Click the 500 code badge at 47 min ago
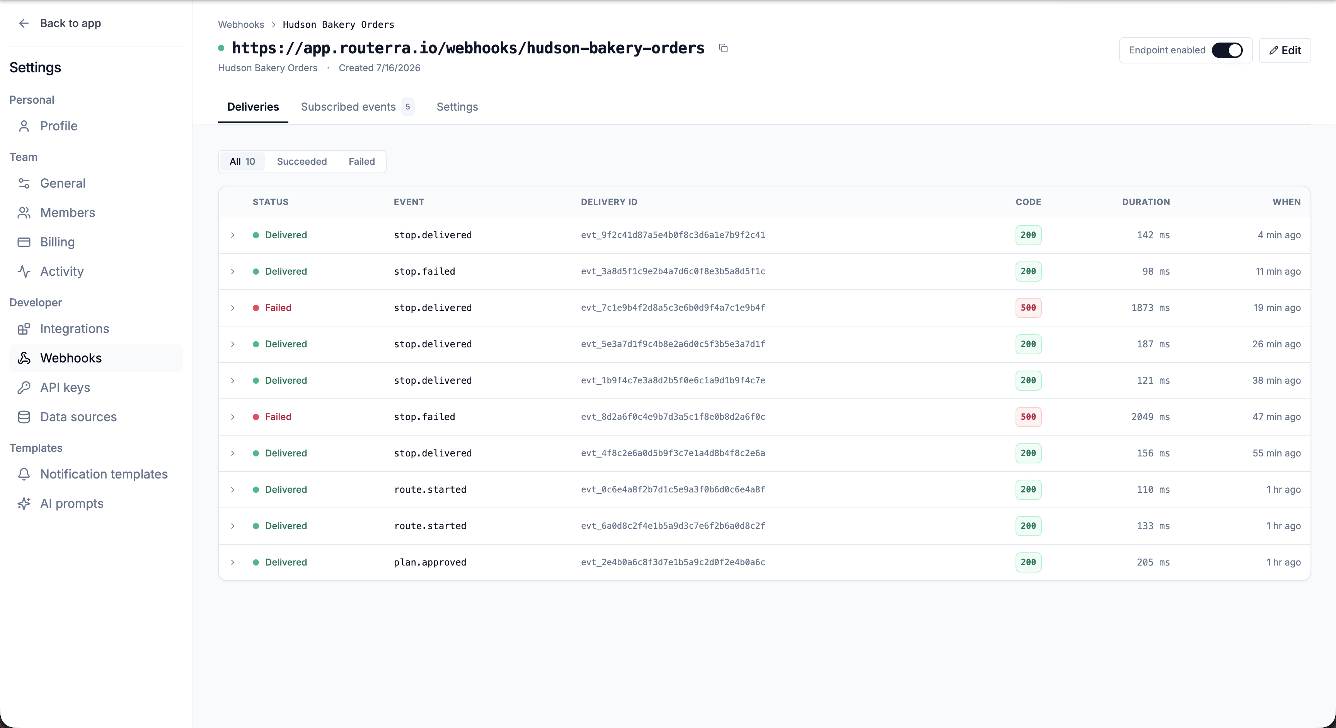This screenshot has width=1336, height=728. [x=1028, y=417]
